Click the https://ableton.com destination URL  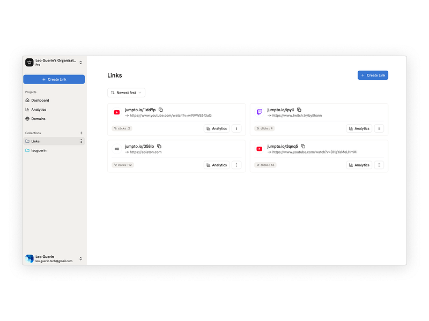pyautogui.click(x=145, y=152)
